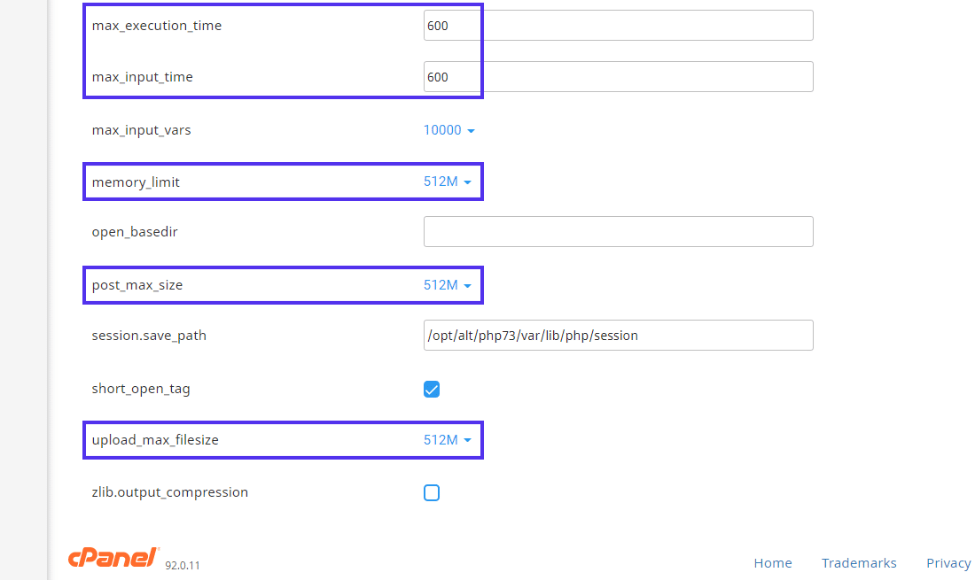Enable the zlib.output_compression checkbox
Viewport: 975px width, 580px height.
pos(432,492)
